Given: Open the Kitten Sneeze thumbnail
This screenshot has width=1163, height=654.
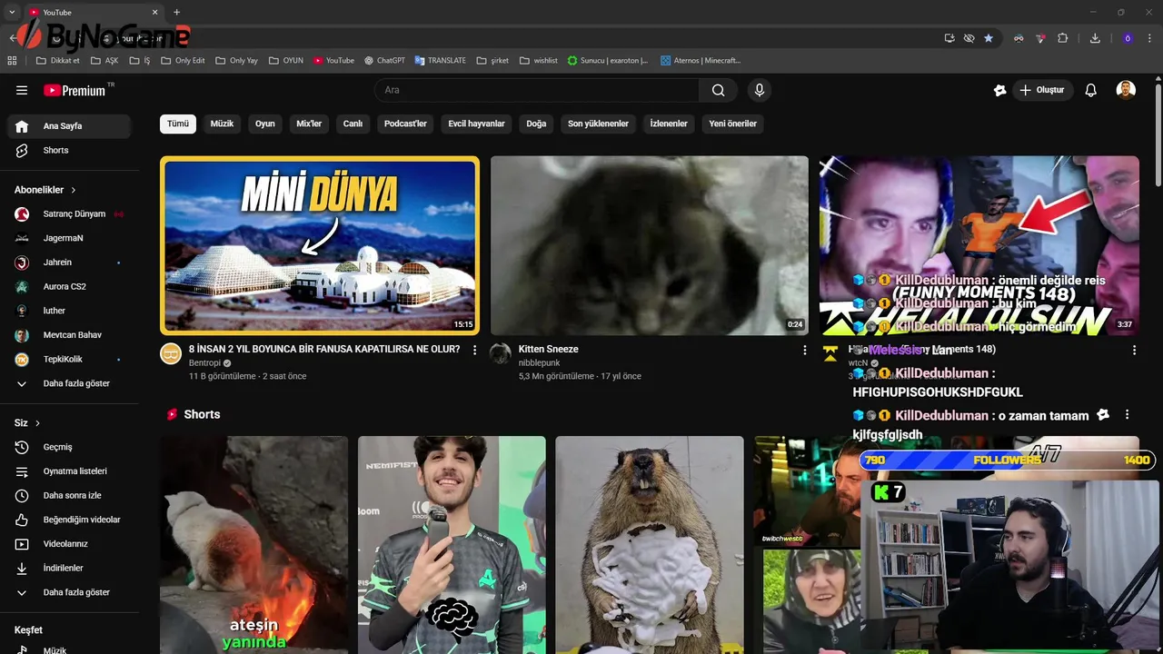Looking at the screenshot, I should pyautogui.click(x=650, y=245).
